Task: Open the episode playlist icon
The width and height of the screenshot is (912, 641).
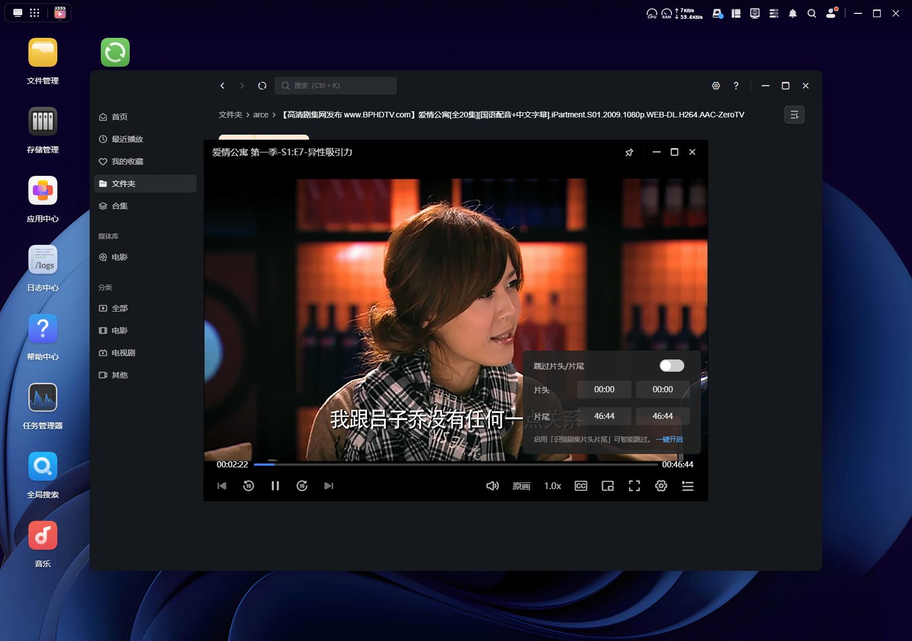Action: click(x=688, y=486)
